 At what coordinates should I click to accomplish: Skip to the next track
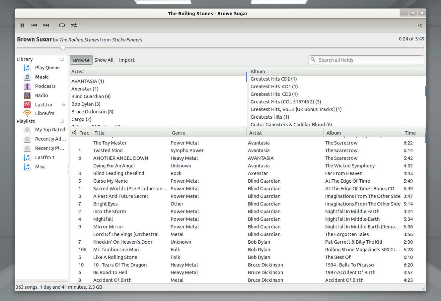point(46,25)
